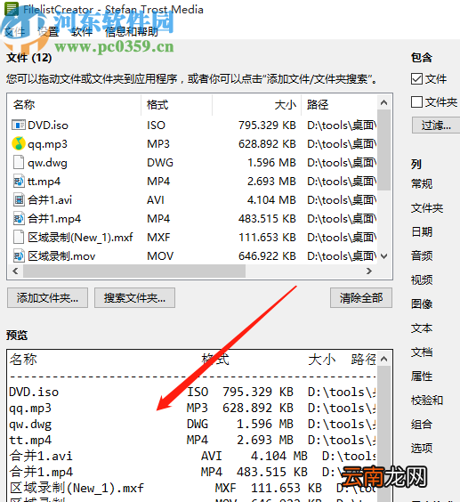The height and width of the screenshot is (502, 460).
Task: Open the 信息和帮助 menu
Action: 132,32
